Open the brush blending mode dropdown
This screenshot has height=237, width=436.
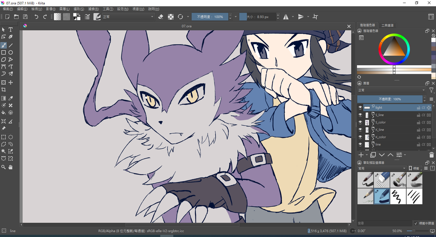click(x=128, y=17)
